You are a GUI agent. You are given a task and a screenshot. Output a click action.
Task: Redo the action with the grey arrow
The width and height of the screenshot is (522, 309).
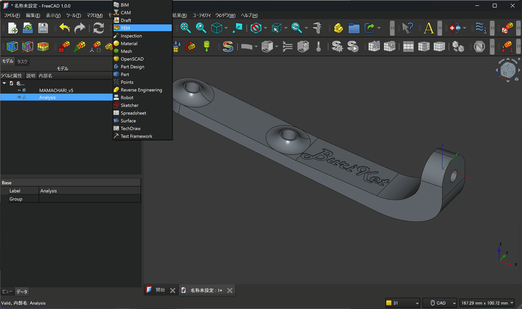tap(80, 28)
